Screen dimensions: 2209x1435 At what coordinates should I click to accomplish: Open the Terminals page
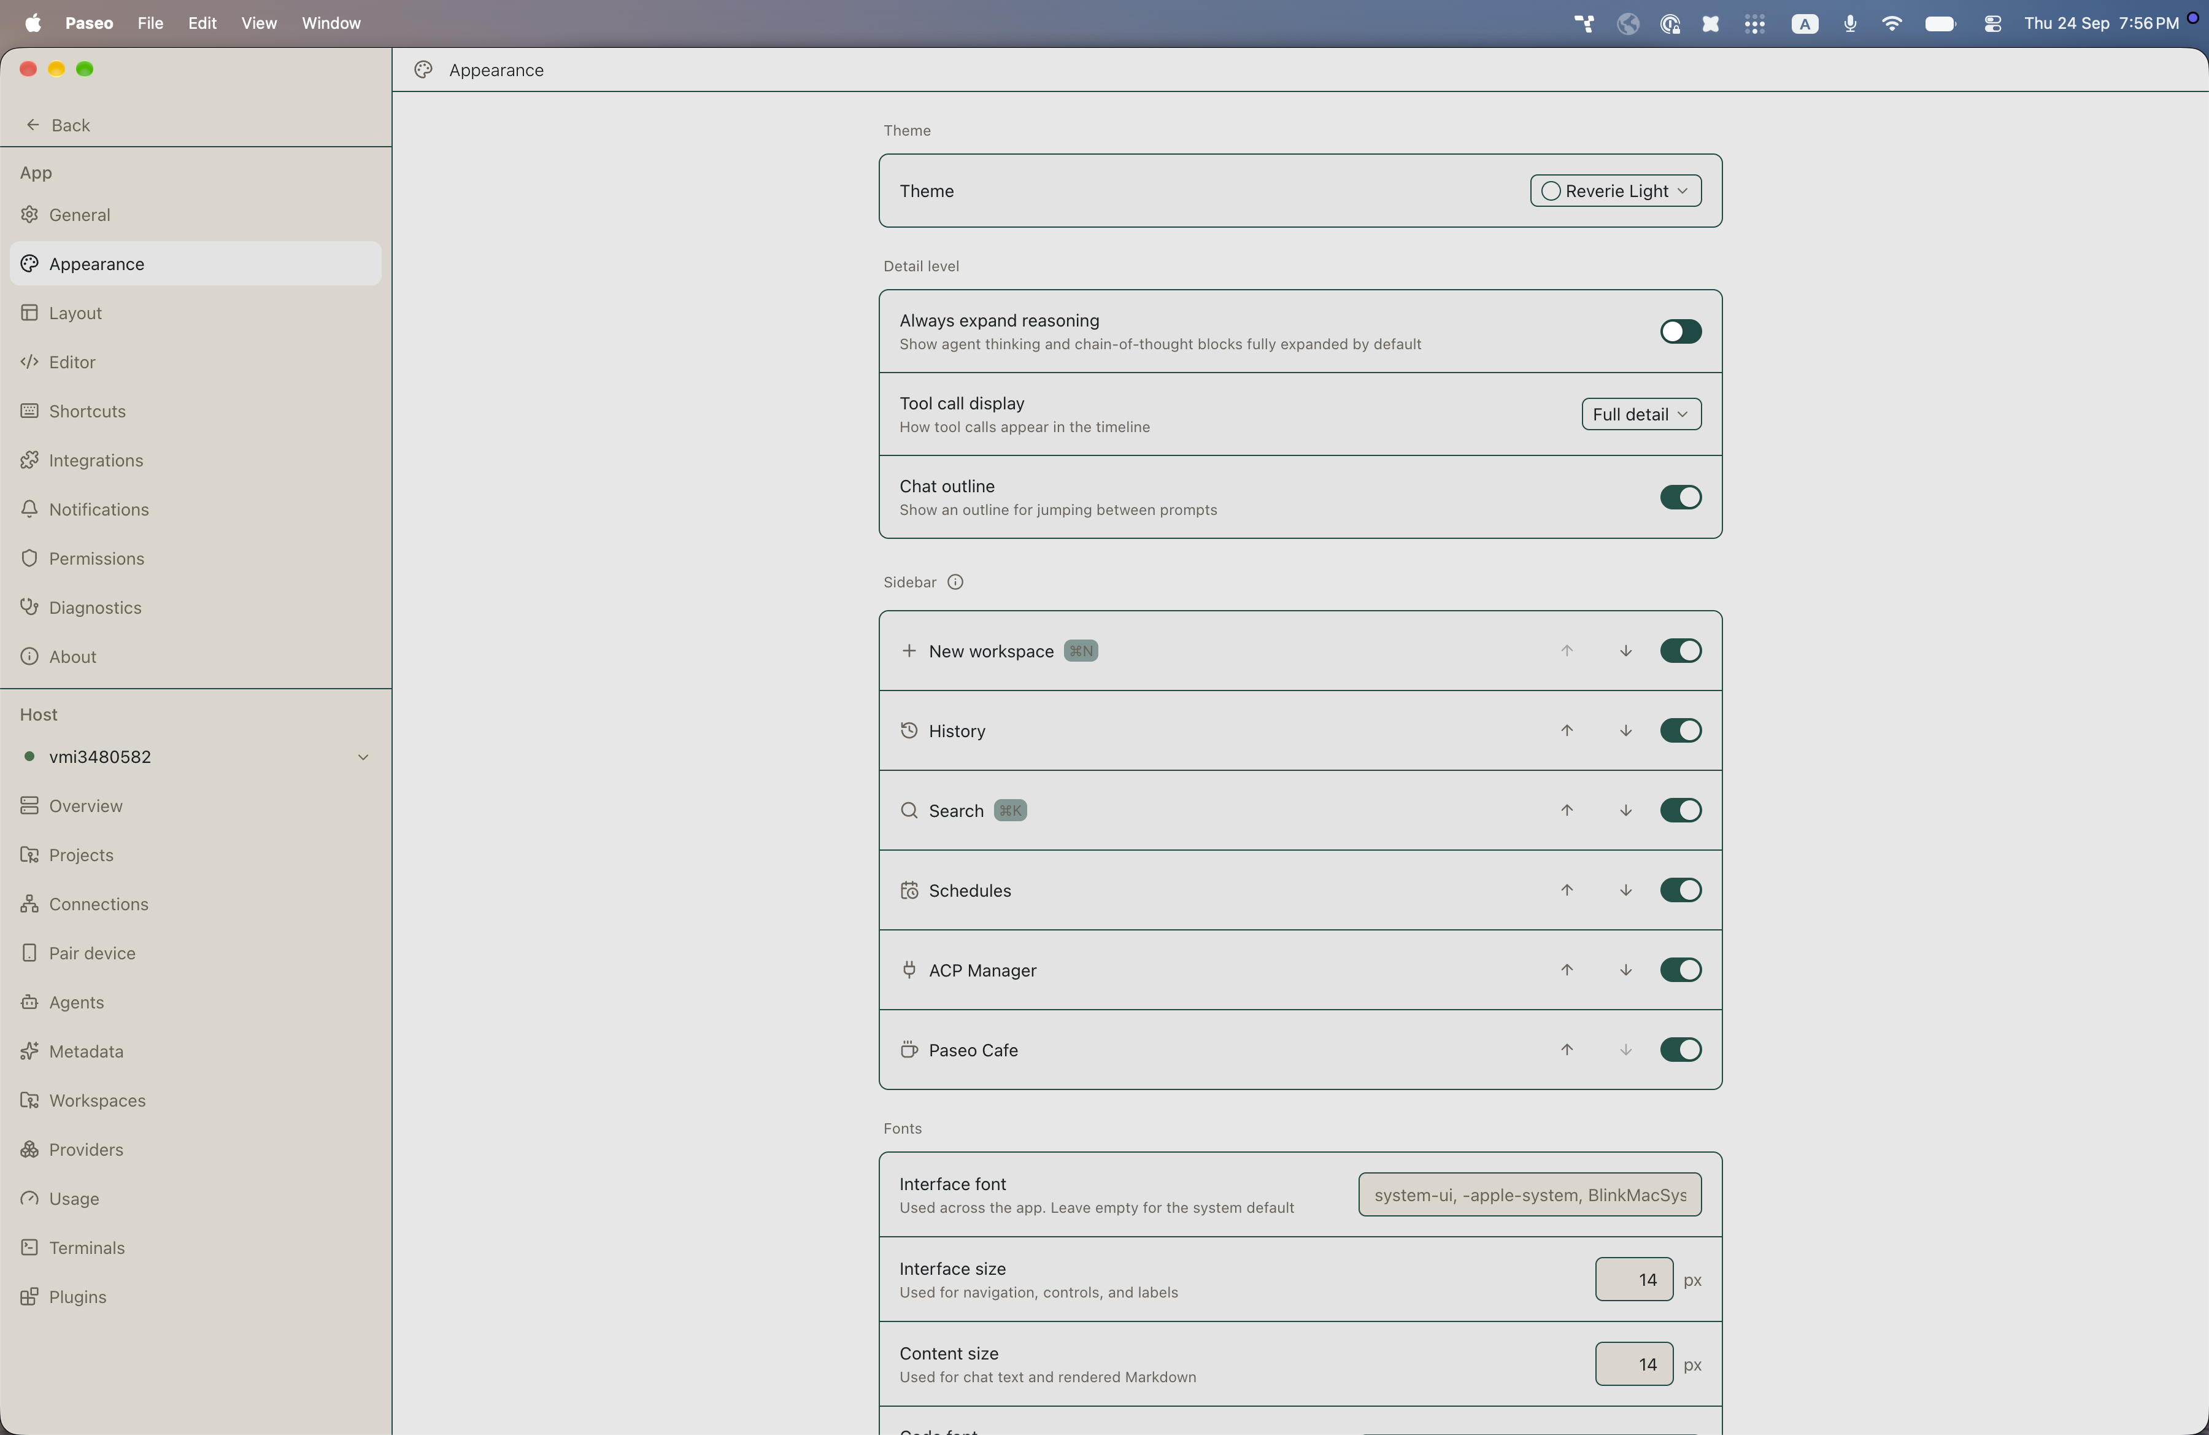tap(195, 1248)
